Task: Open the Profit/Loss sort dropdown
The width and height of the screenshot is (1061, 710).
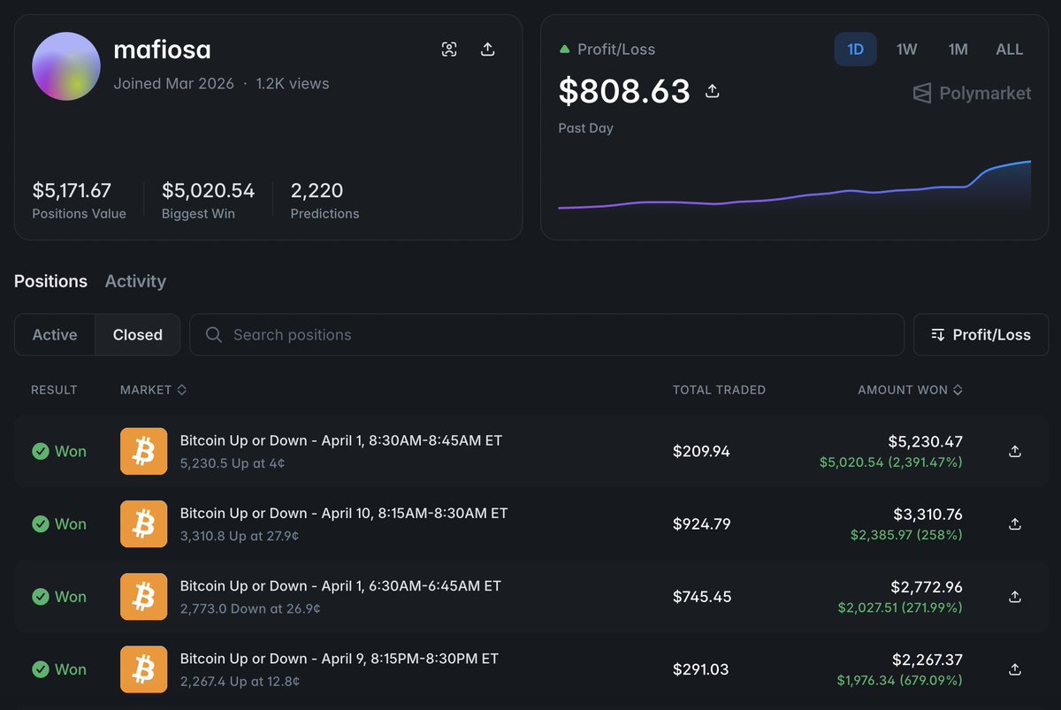Action: point(981,335)
